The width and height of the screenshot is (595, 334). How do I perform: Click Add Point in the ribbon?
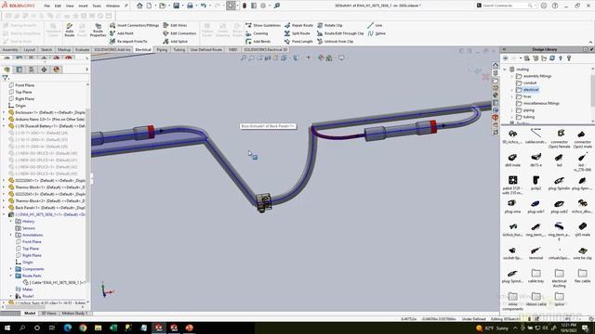[x=122, y=33]
